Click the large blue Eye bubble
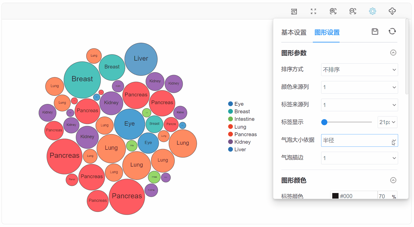Screen dimensions: 414x227 pos(130,124)
